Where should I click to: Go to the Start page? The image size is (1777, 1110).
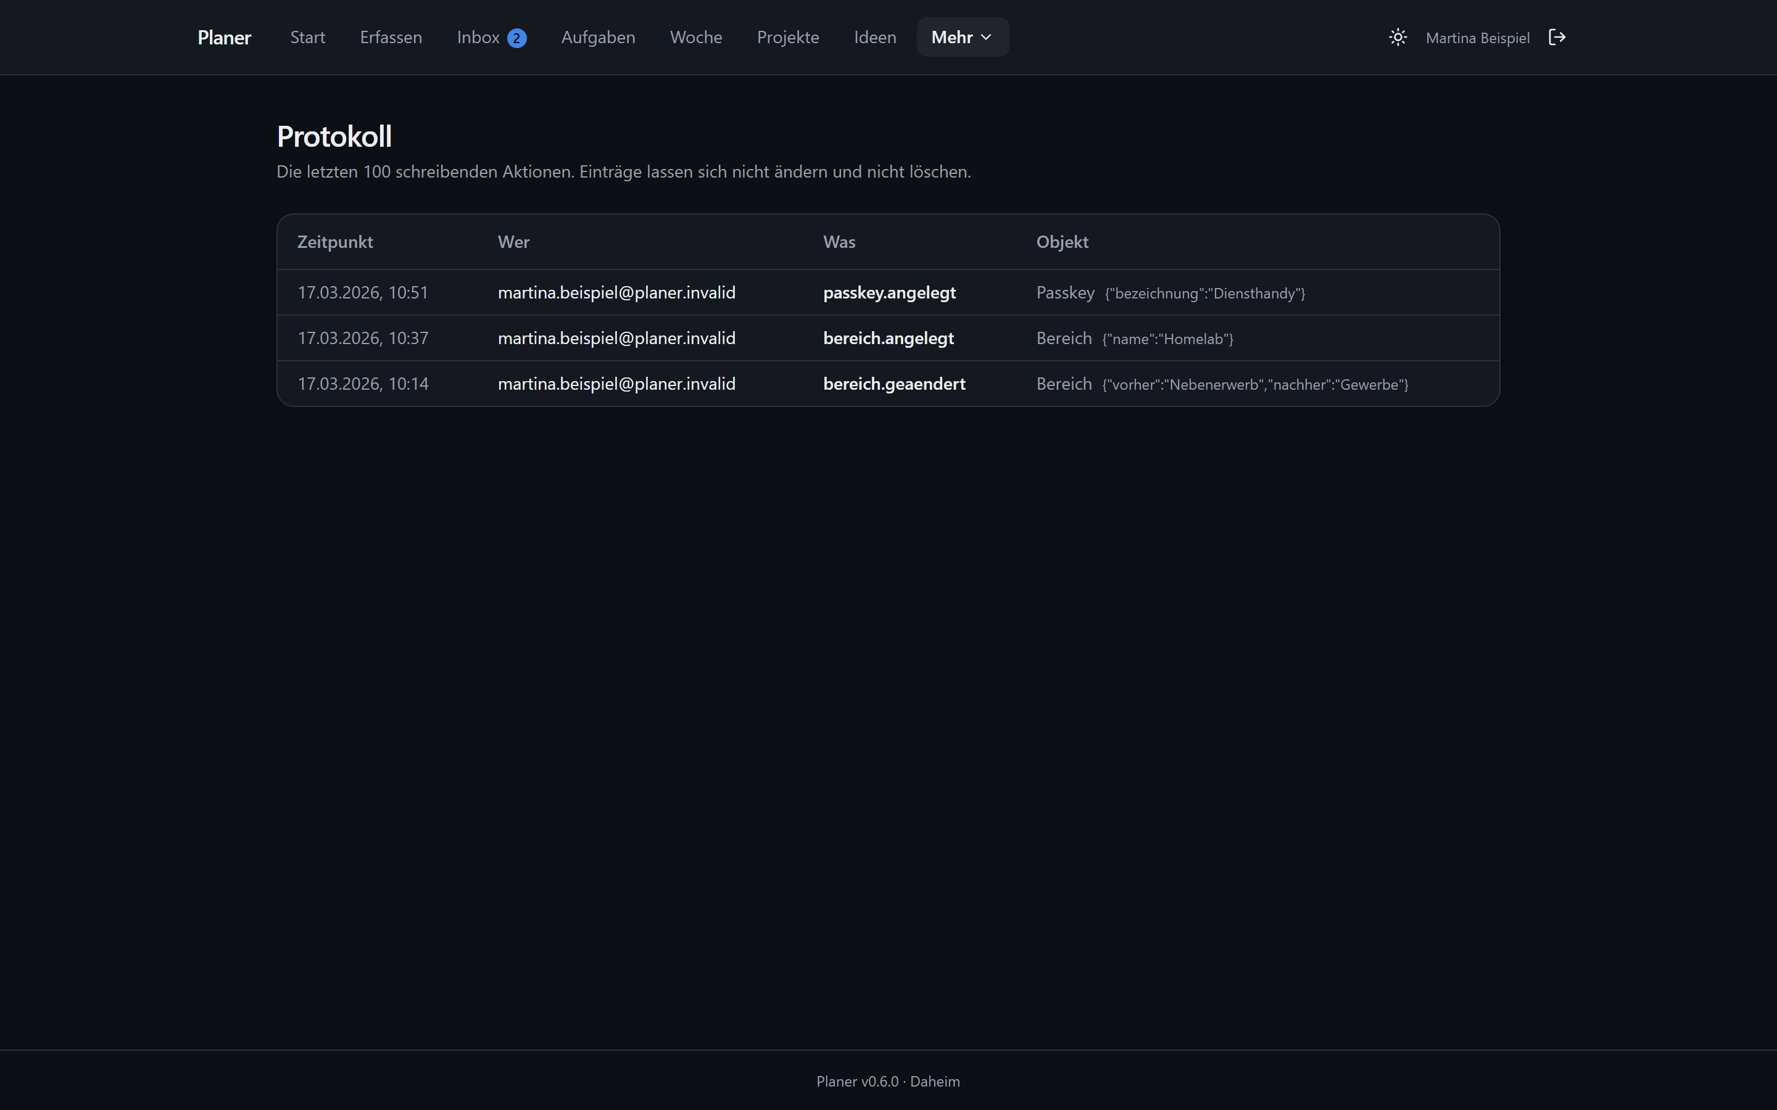click(x=307, y=38)
